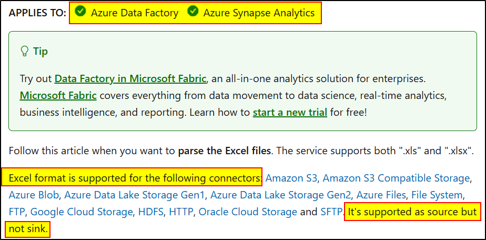
Task: Select the File System connector link
Action: click(437, 195)
